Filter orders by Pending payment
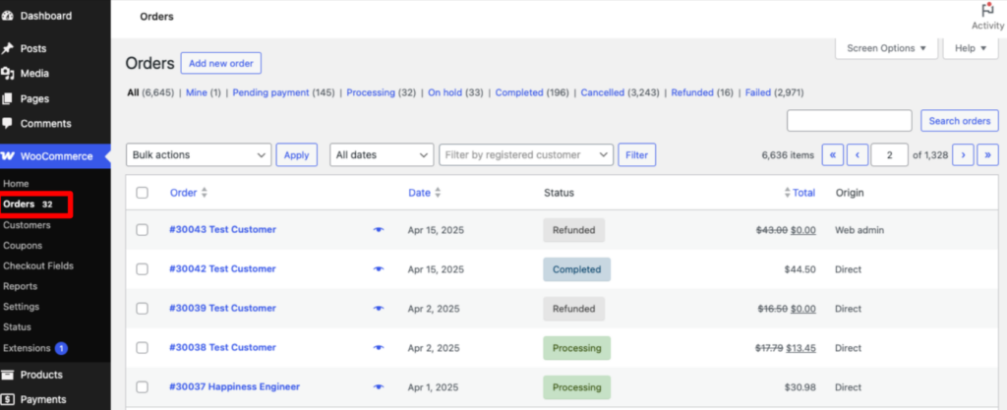Image resolution: width=1007 pixels, height=410 pixels. (x=270, y=92)
